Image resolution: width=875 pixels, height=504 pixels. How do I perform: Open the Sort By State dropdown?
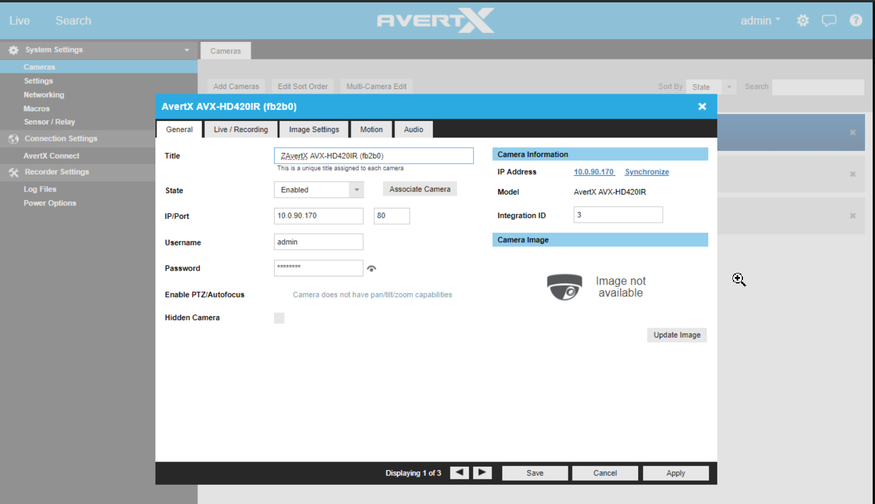click(712, 87)
